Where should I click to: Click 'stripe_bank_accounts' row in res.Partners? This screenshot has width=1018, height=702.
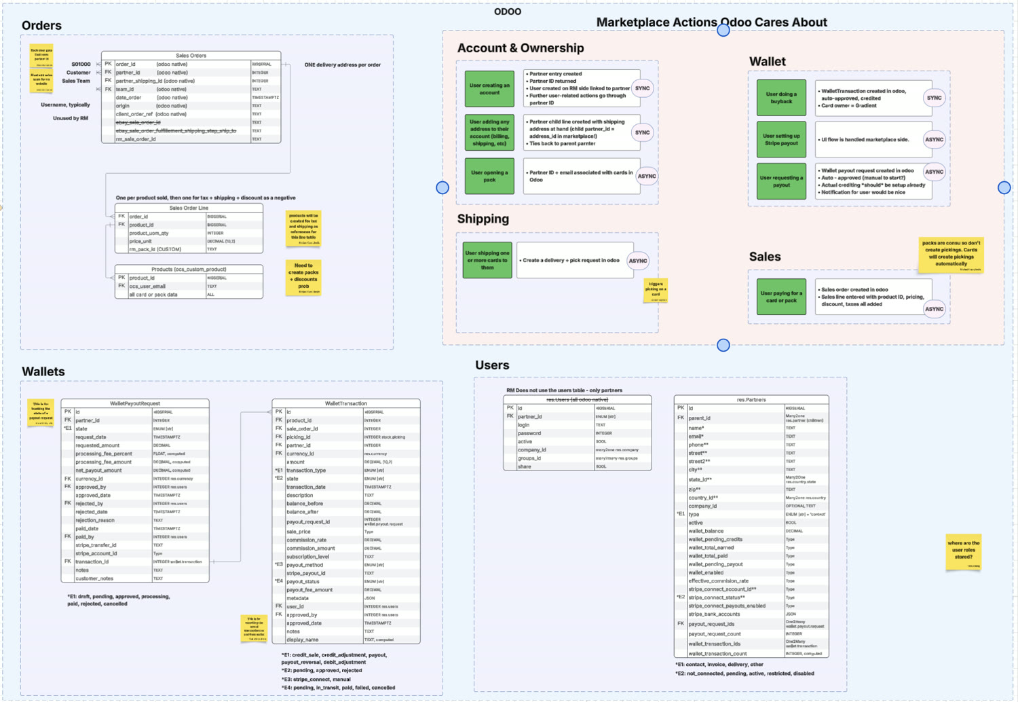751,614
